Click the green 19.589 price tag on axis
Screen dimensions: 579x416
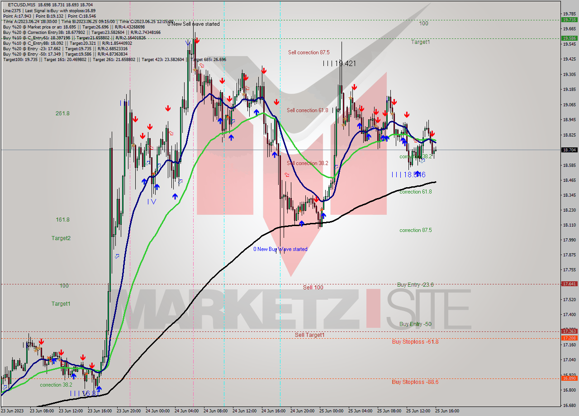(x=569, y=38)
